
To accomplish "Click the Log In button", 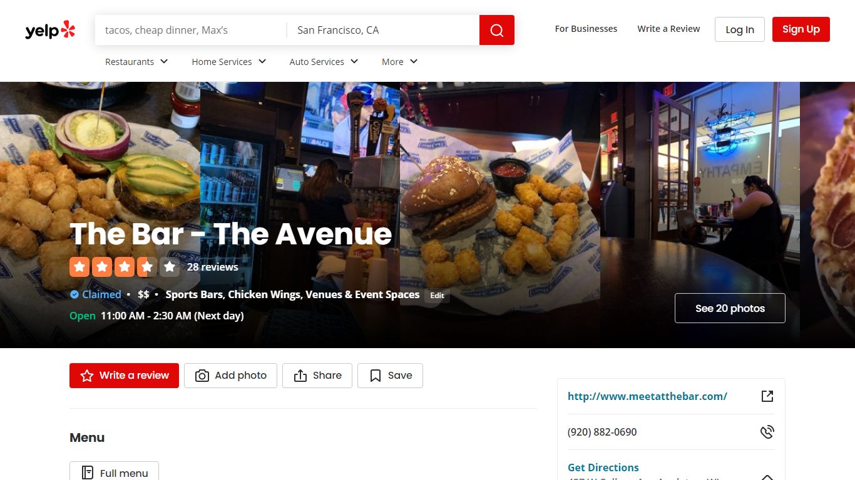I will click(x=740, y=29).
